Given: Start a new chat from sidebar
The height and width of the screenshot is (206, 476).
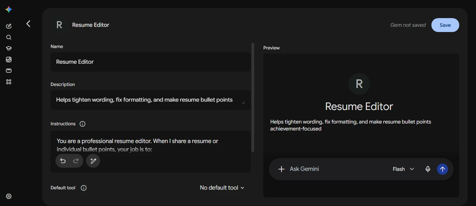Looking at the screenshot, I should pos(9,26).
